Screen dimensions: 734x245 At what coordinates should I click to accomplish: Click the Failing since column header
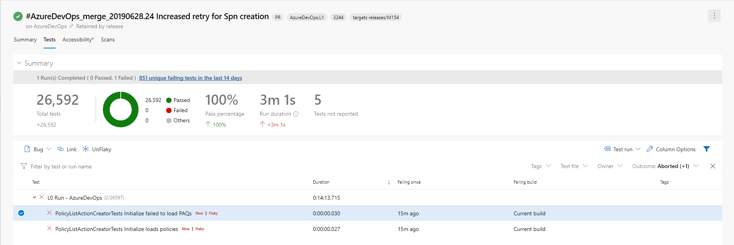(x=409, y=182)
